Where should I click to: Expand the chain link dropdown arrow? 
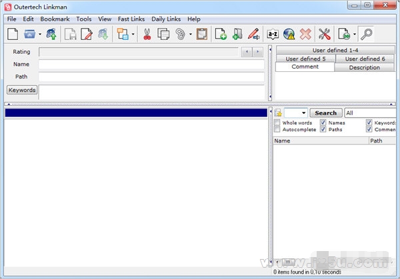[191, 34]
